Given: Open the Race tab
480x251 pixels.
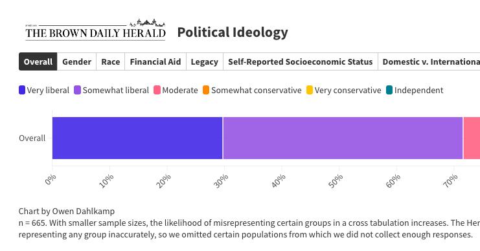Looking at the screenshot, I should pos(111,61).
